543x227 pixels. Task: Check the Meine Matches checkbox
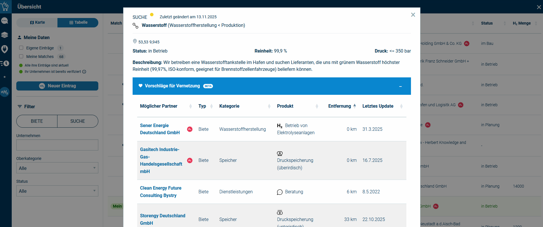(21, 57)
